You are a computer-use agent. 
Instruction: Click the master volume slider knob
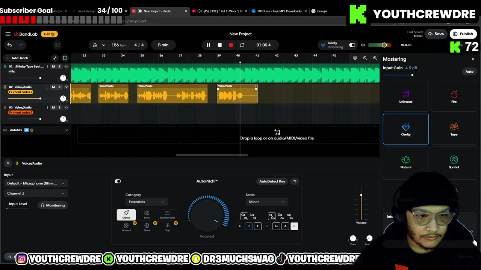(384, 45)
